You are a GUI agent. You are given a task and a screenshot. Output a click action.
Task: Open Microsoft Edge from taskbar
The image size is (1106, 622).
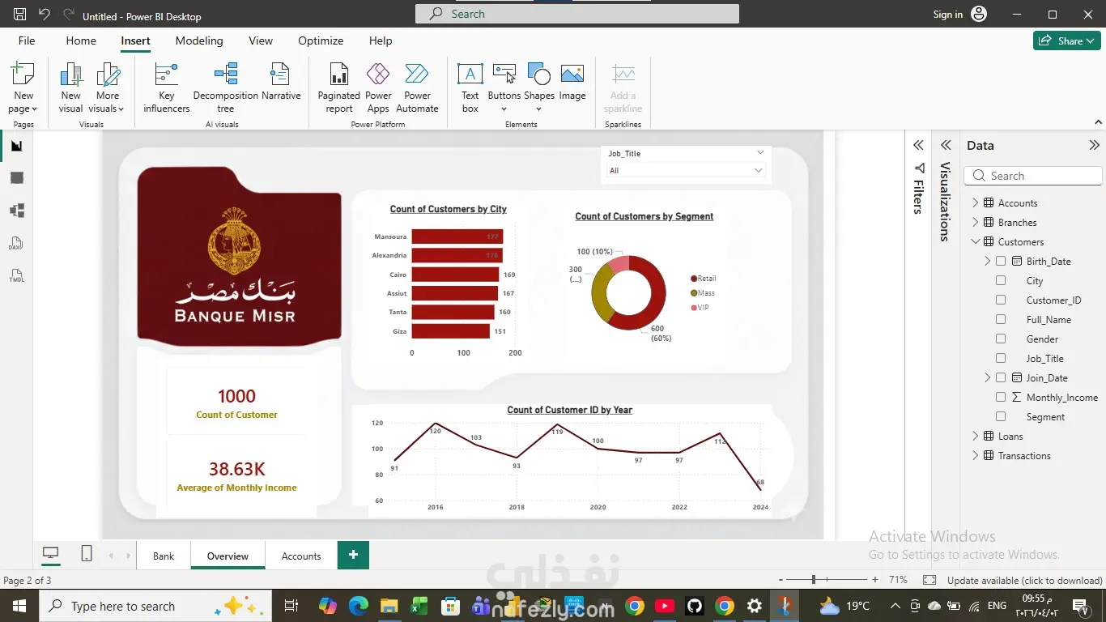tap(359, 606)
